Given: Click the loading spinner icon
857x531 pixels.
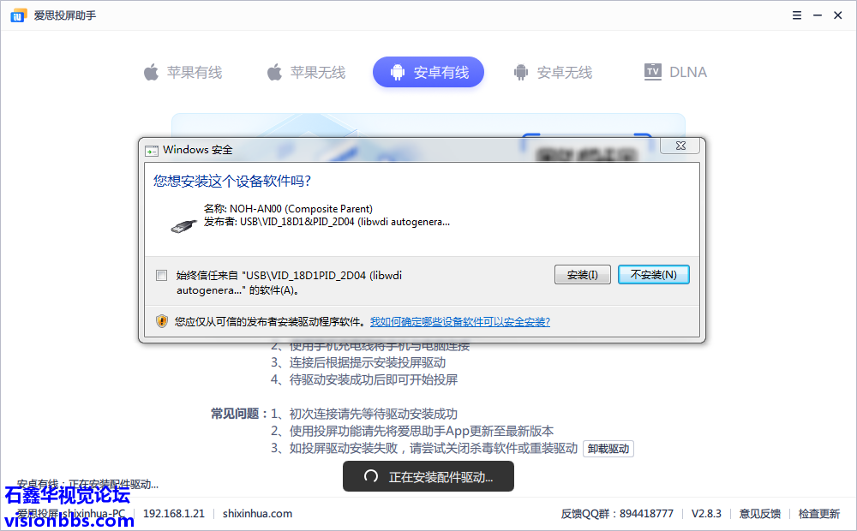Looking at the screenshot, I should pos(371,476).
